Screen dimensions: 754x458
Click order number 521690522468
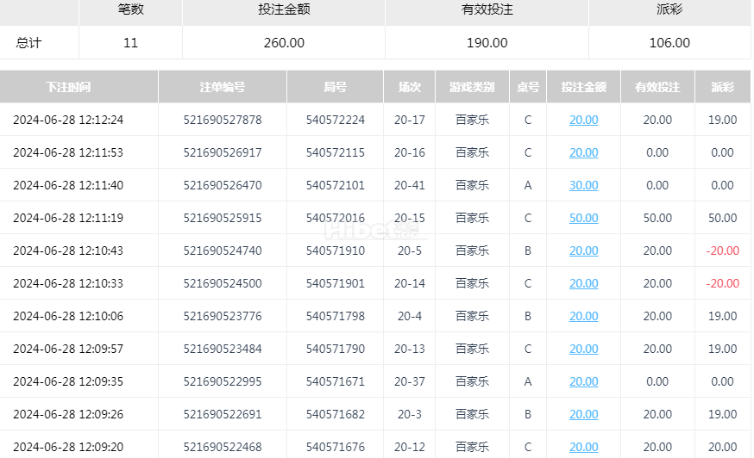pyautogui.click(x=223, y=447)
